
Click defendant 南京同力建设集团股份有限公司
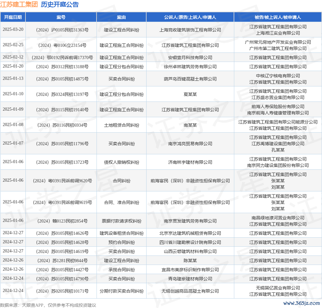point(278,165)
